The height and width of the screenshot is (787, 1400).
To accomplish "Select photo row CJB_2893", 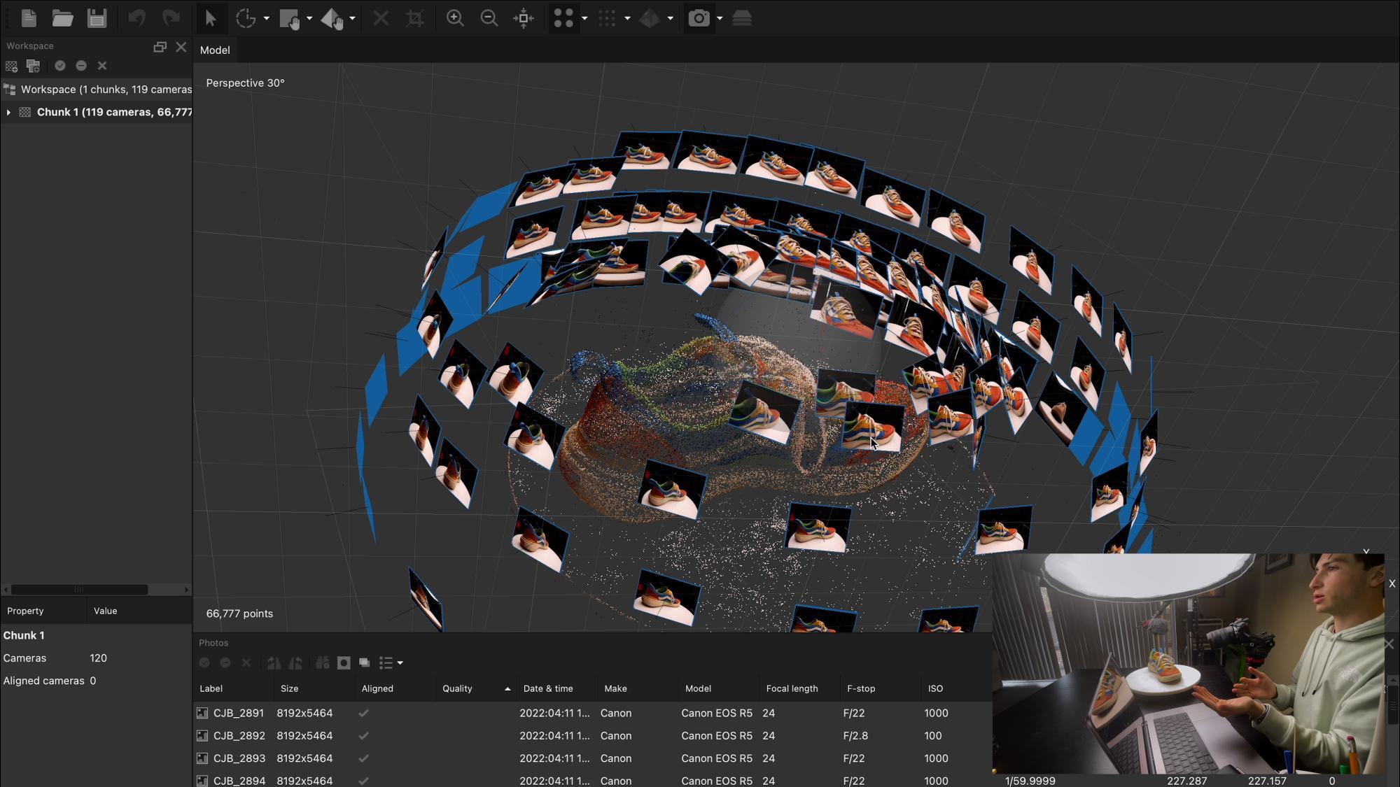I will tap(592, 758).
